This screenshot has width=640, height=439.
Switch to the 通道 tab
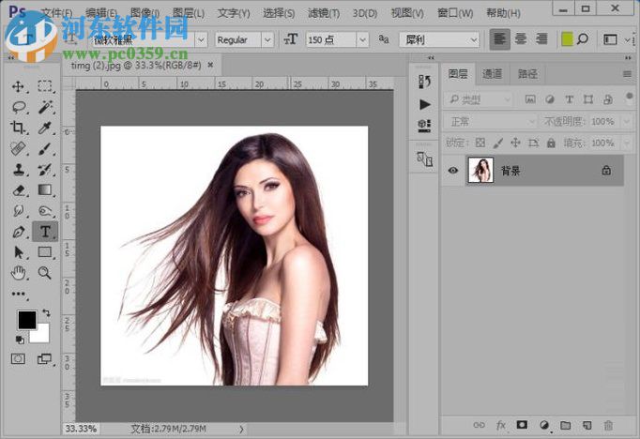pyautogui.click(x=493, y=73)
